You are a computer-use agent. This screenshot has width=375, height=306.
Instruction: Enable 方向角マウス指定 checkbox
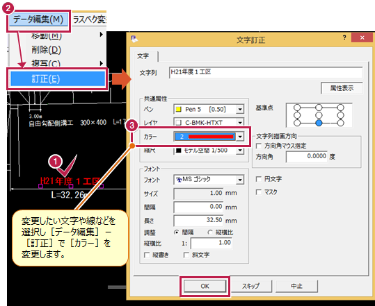tap(259, 146)
